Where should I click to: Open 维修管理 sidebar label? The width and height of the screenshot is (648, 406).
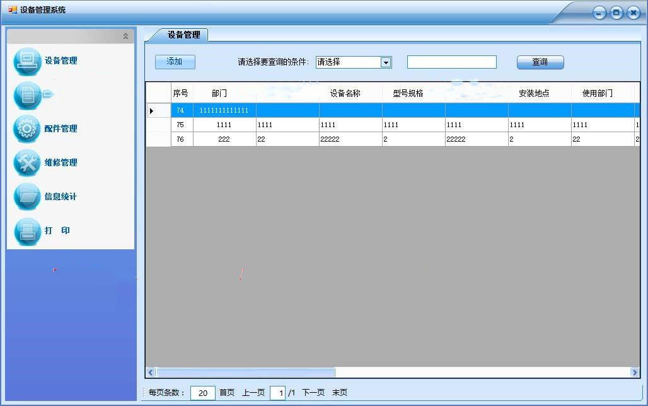click(x=61, y=162)
